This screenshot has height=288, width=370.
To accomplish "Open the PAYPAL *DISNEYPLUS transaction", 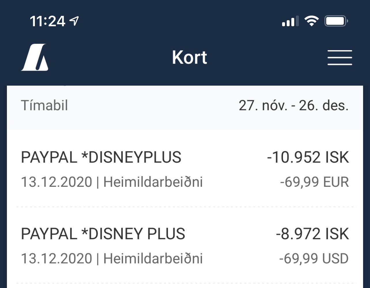I will [101, 157].
